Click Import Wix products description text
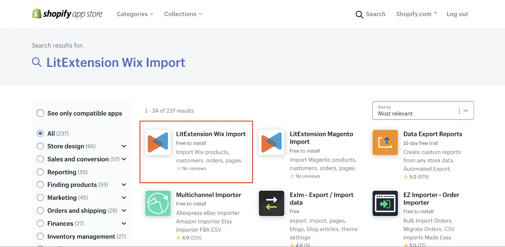505x247 pixels. coord(209,156)
